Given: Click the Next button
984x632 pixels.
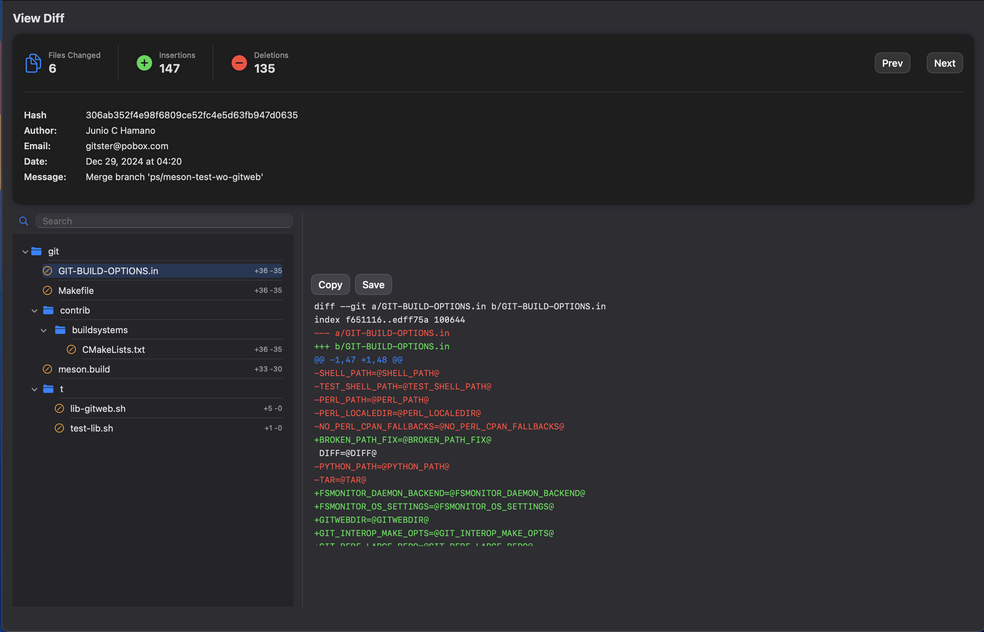Looking at the screenshot, I should (945, 62).
